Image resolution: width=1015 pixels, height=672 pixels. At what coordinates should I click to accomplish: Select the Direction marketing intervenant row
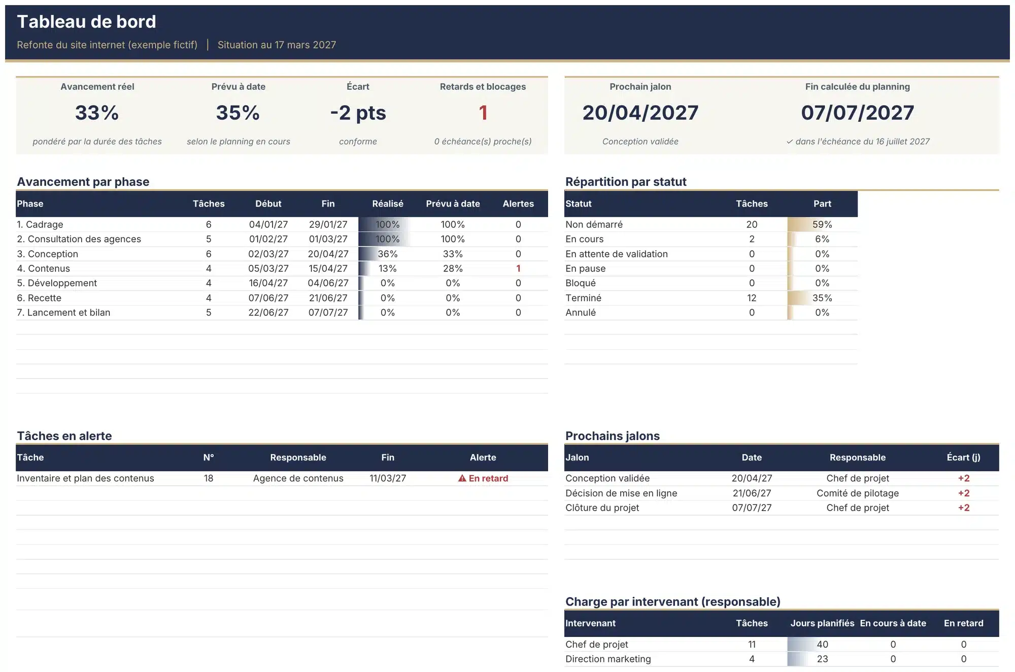click(x=782, y=659)
